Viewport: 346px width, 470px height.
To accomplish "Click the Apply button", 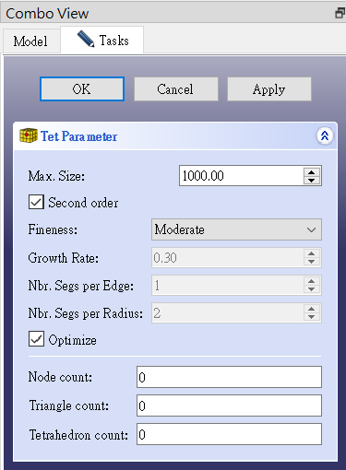I will coord(269,89).
